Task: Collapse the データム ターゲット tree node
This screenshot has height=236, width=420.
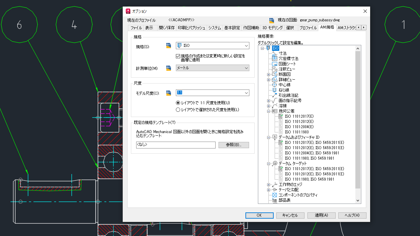Action: (269, 164)
